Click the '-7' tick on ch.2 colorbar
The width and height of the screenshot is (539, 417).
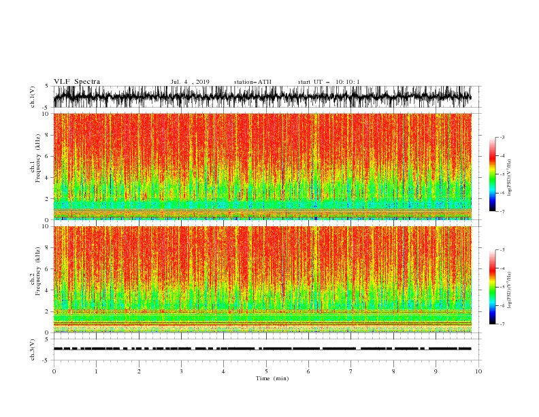coord(502,324)
